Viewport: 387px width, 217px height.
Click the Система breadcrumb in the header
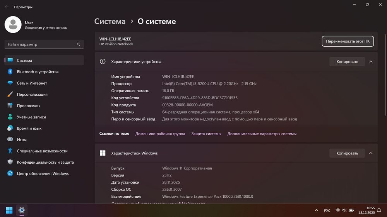coord(110,21)
